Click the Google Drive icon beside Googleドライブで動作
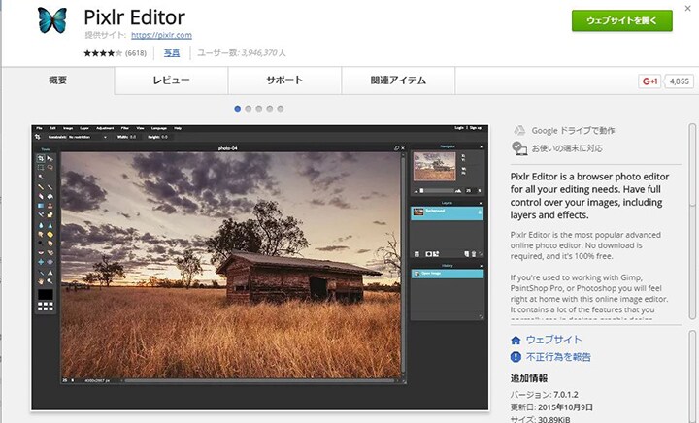 click(x=518, y=130)
